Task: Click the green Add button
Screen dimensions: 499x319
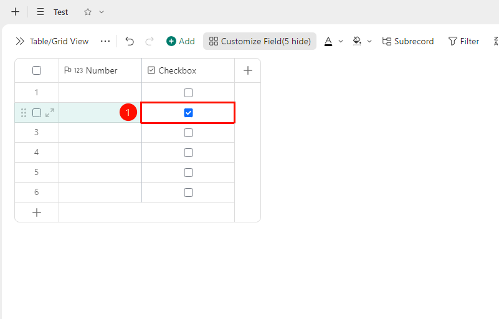Action: (181, 41)
